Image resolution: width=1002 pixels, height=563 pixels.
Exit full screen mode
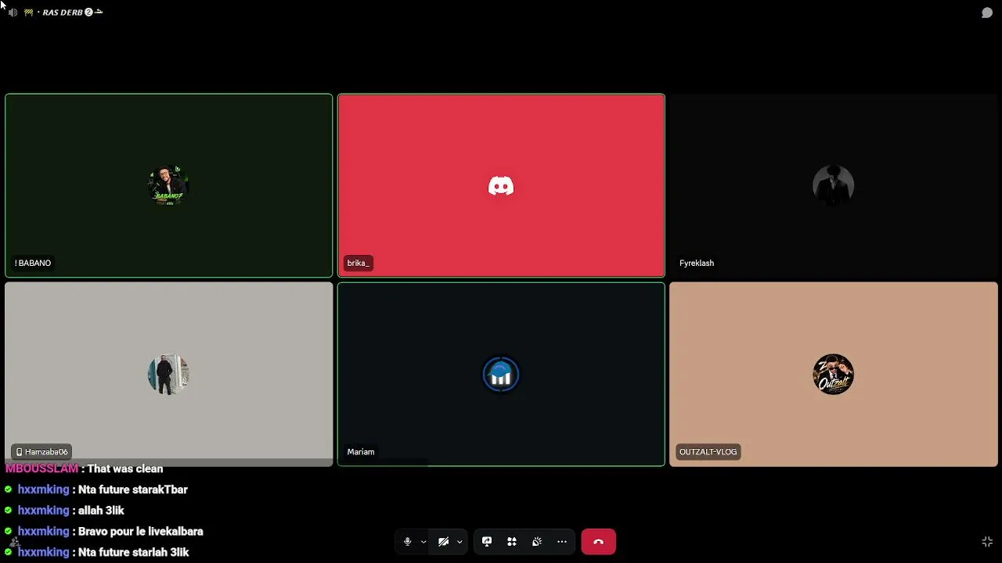click(987, 542)
